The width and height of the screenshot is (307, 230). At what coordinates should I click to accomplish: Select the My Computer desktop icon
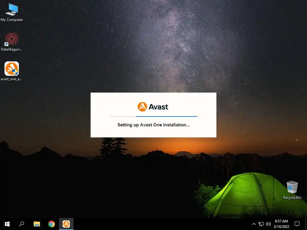click(x=12, y=12)
